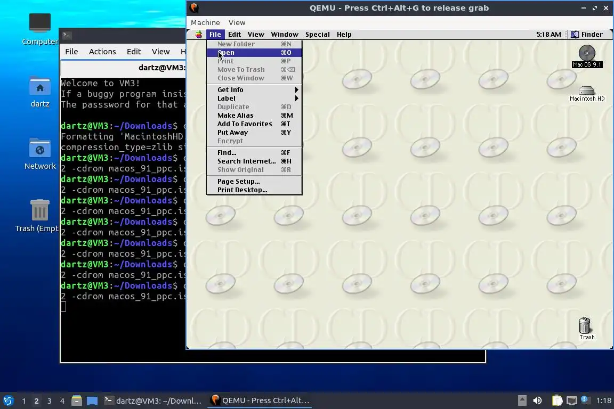Viewport: 614px width, 409px height.
Task: Click the show desktop taskbar icon
Action: point(92,400)
